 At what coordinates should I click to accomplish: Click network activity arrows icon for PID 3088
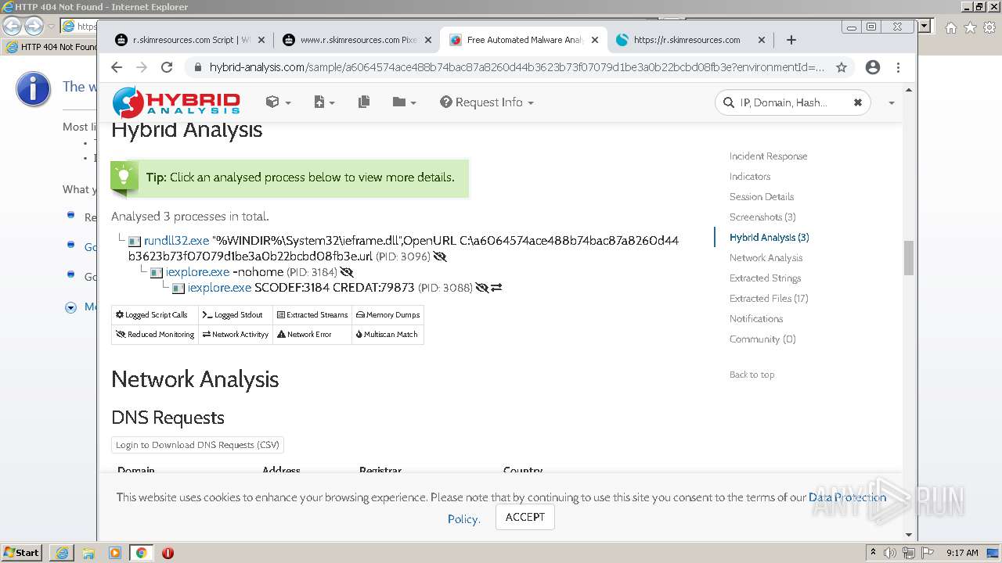(x=496, y=288)
